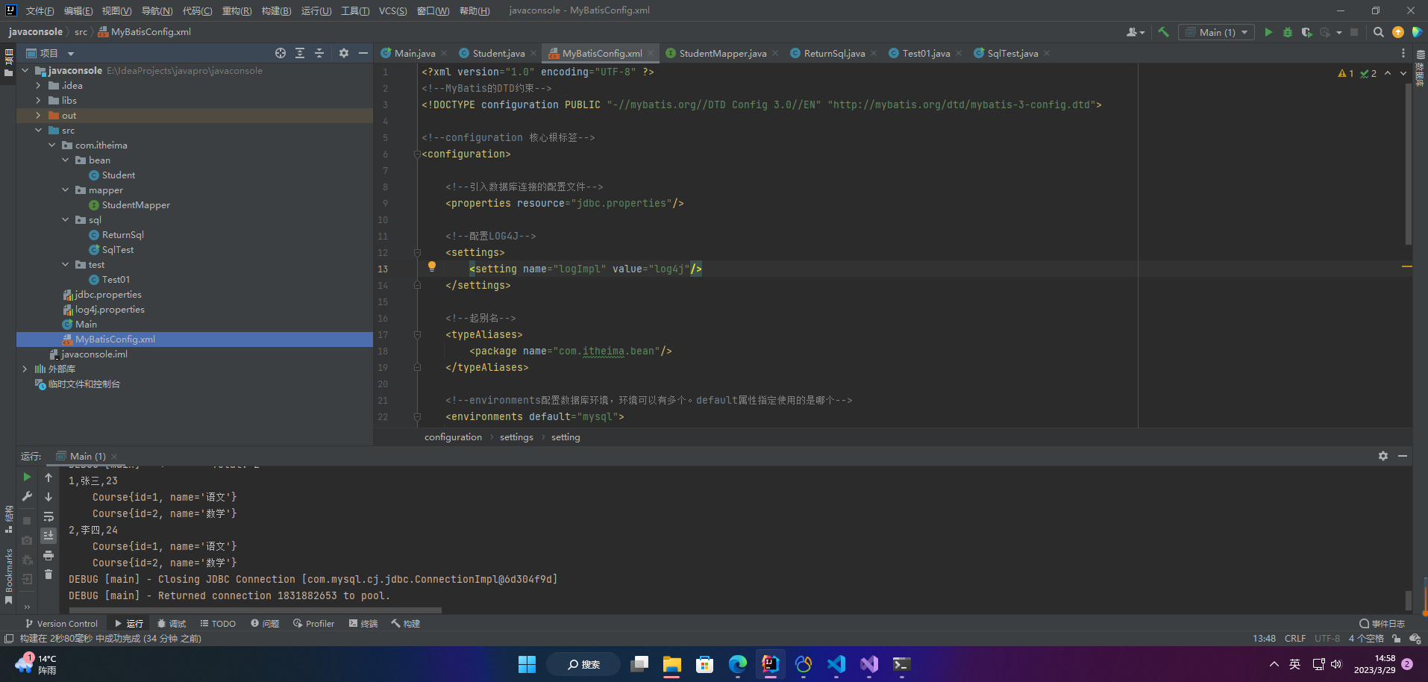Image resolution: width=1428 pixels, height=682 pixels.
Task: Switch to the StudentMapper.java tab
Action: click(721, 53)
